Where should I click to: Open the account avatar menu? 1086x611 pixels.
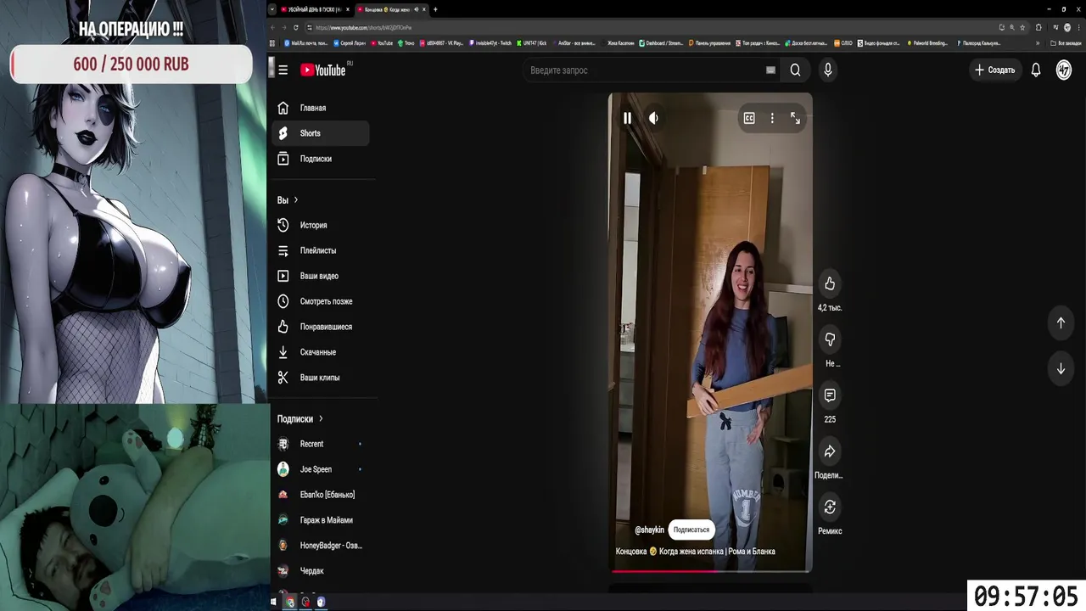(x=1064, y=70)
